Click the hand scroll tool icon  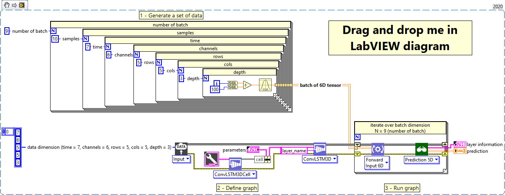(x=7, y=5)
